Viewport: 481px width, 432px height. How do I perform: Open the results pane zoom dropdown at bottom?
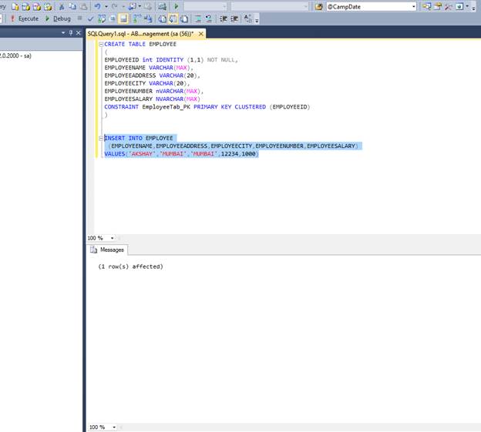[113, 427]
